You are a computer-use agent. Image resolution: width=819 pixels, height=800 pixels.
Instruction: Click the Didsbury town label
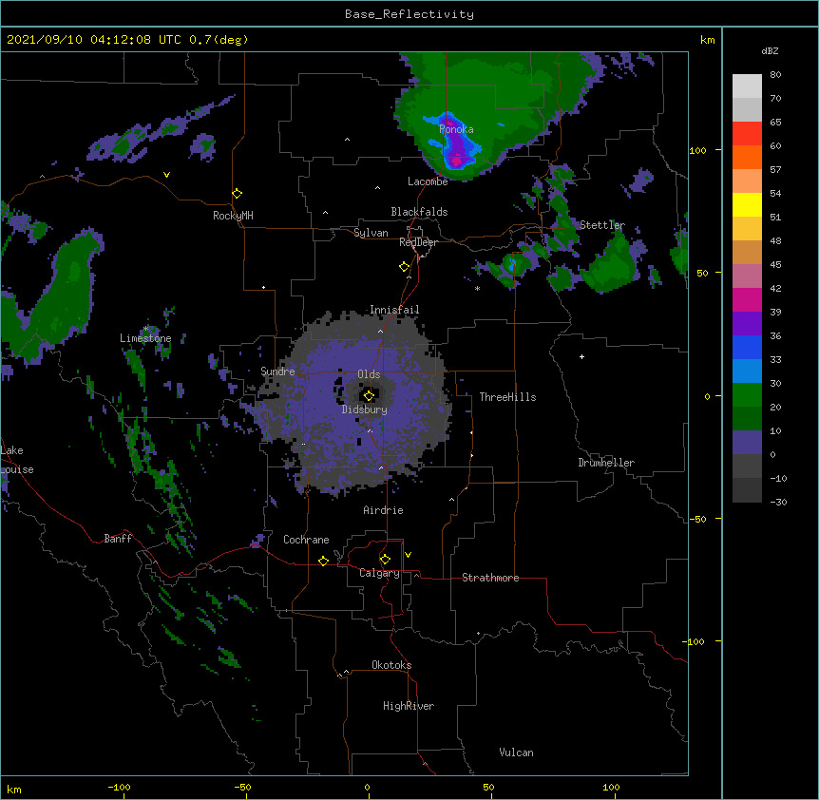pyautogui.click(x=365, y=410)
